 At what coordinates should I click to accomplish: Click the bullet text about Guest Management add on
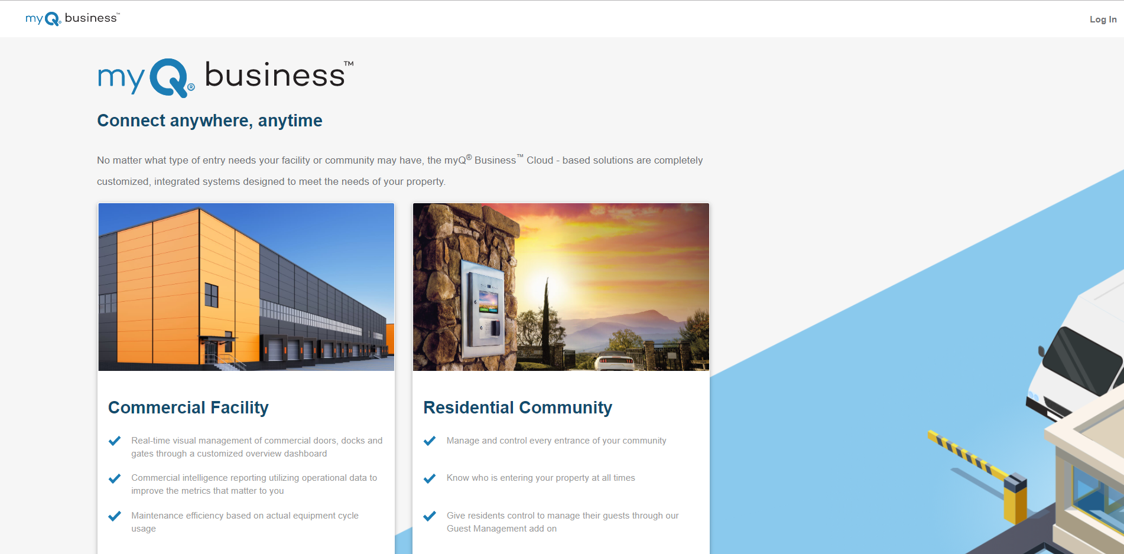point(562,522)
